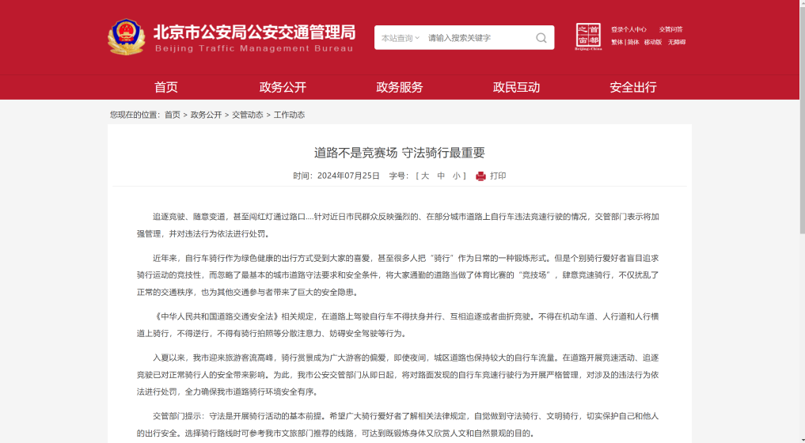
Task: Switch to 繁体 traditional Chinese
Action: [x=617, y=43]
